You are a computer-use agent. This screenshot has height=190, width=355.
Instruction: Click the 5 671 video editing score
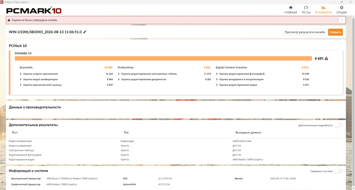pos(306,85)
